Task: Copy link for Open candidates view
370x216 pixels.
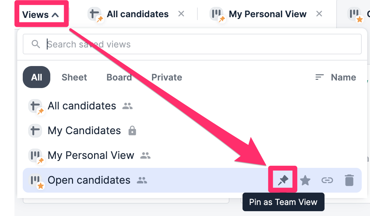Action: click(x=327, y=180)
